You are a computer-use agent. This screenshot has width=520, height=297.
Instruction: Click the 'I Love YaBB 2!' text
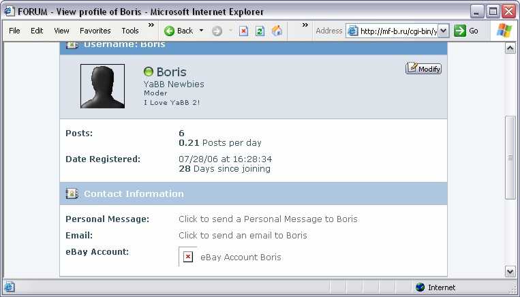(172, 103)
